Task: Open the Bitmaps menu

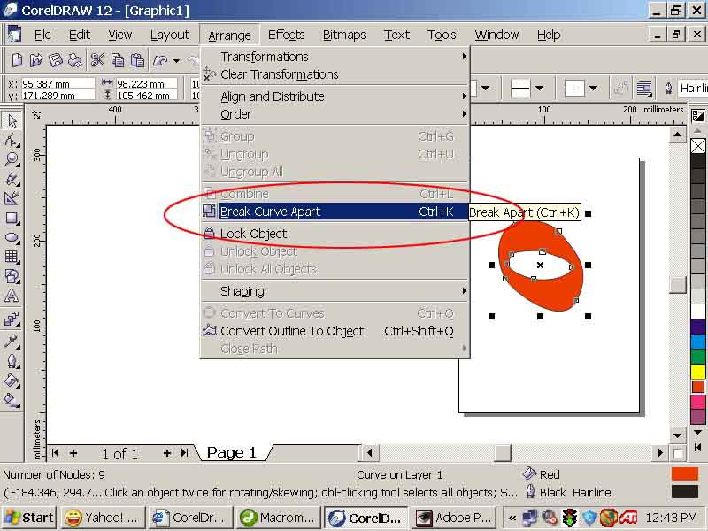Action: 344,35
